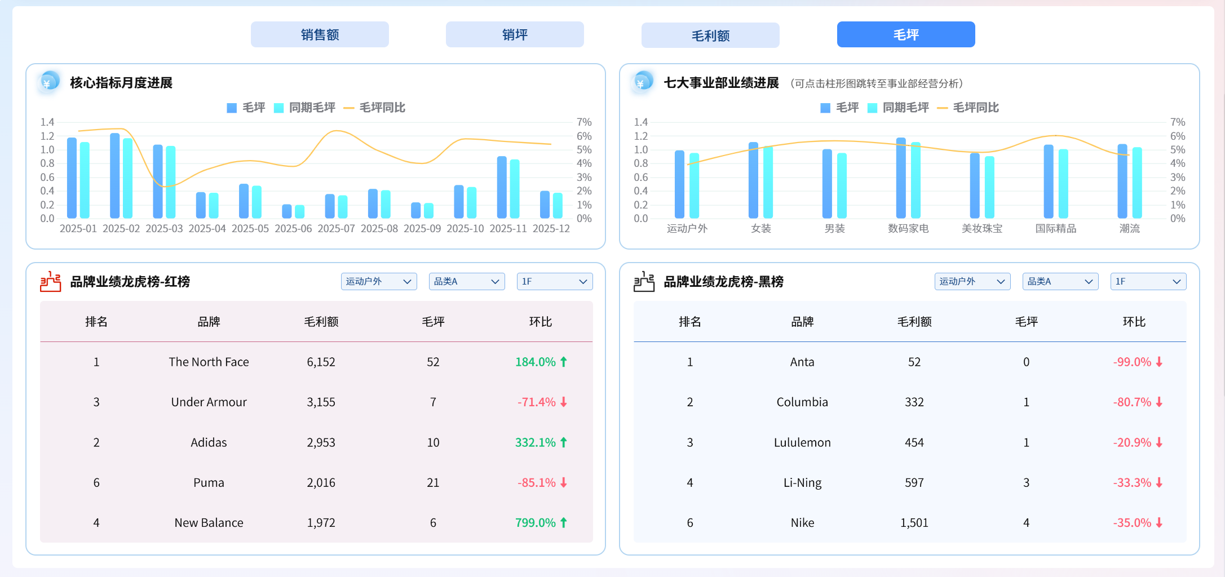Click the red down arrow in the Lululemon row
Image resolution: width=1225 pixels, height=577 pixels.
[1159, 442]
